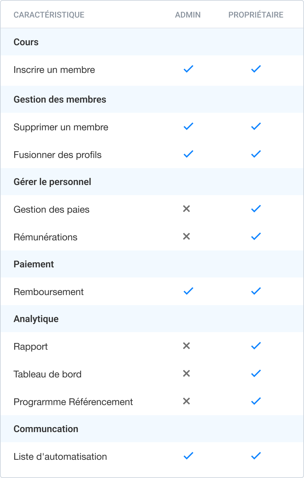Click Propriétaire checkmark for Gestion des paies

point(256,209)
